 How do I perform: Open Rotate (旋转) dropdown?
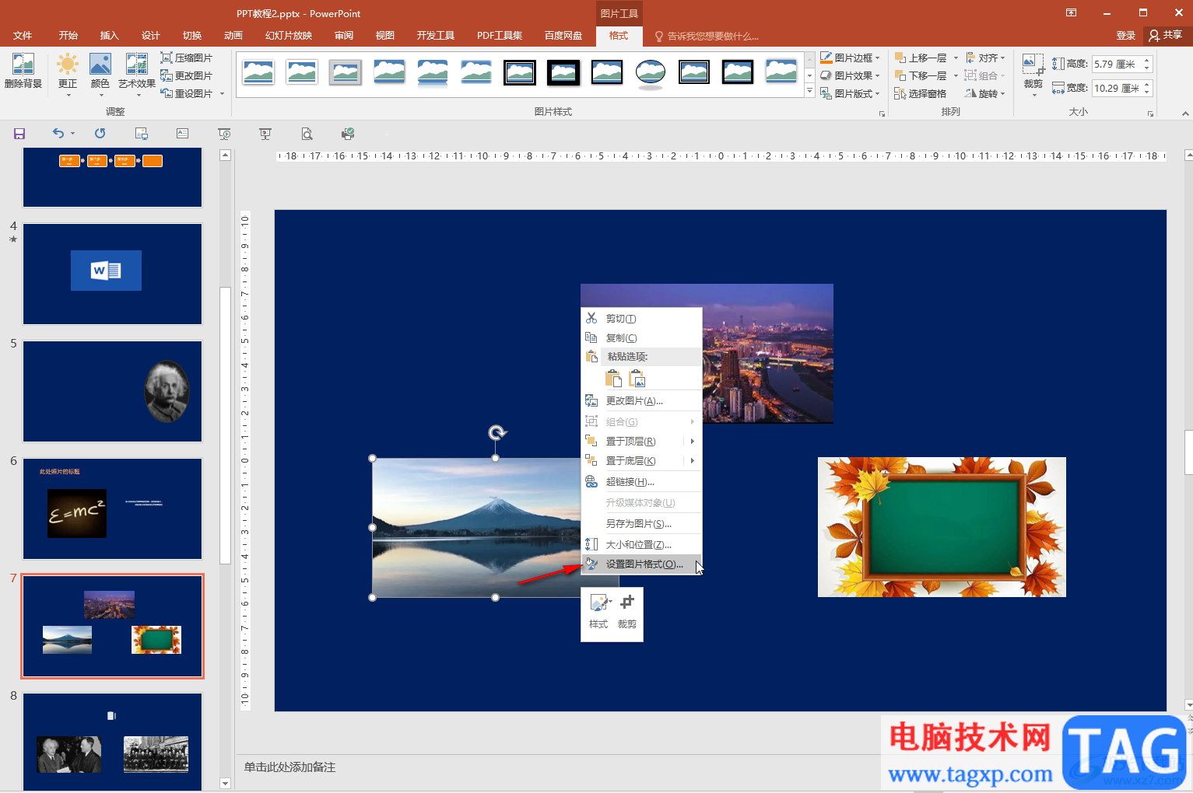pyautogui.click(x=985, y=93)
